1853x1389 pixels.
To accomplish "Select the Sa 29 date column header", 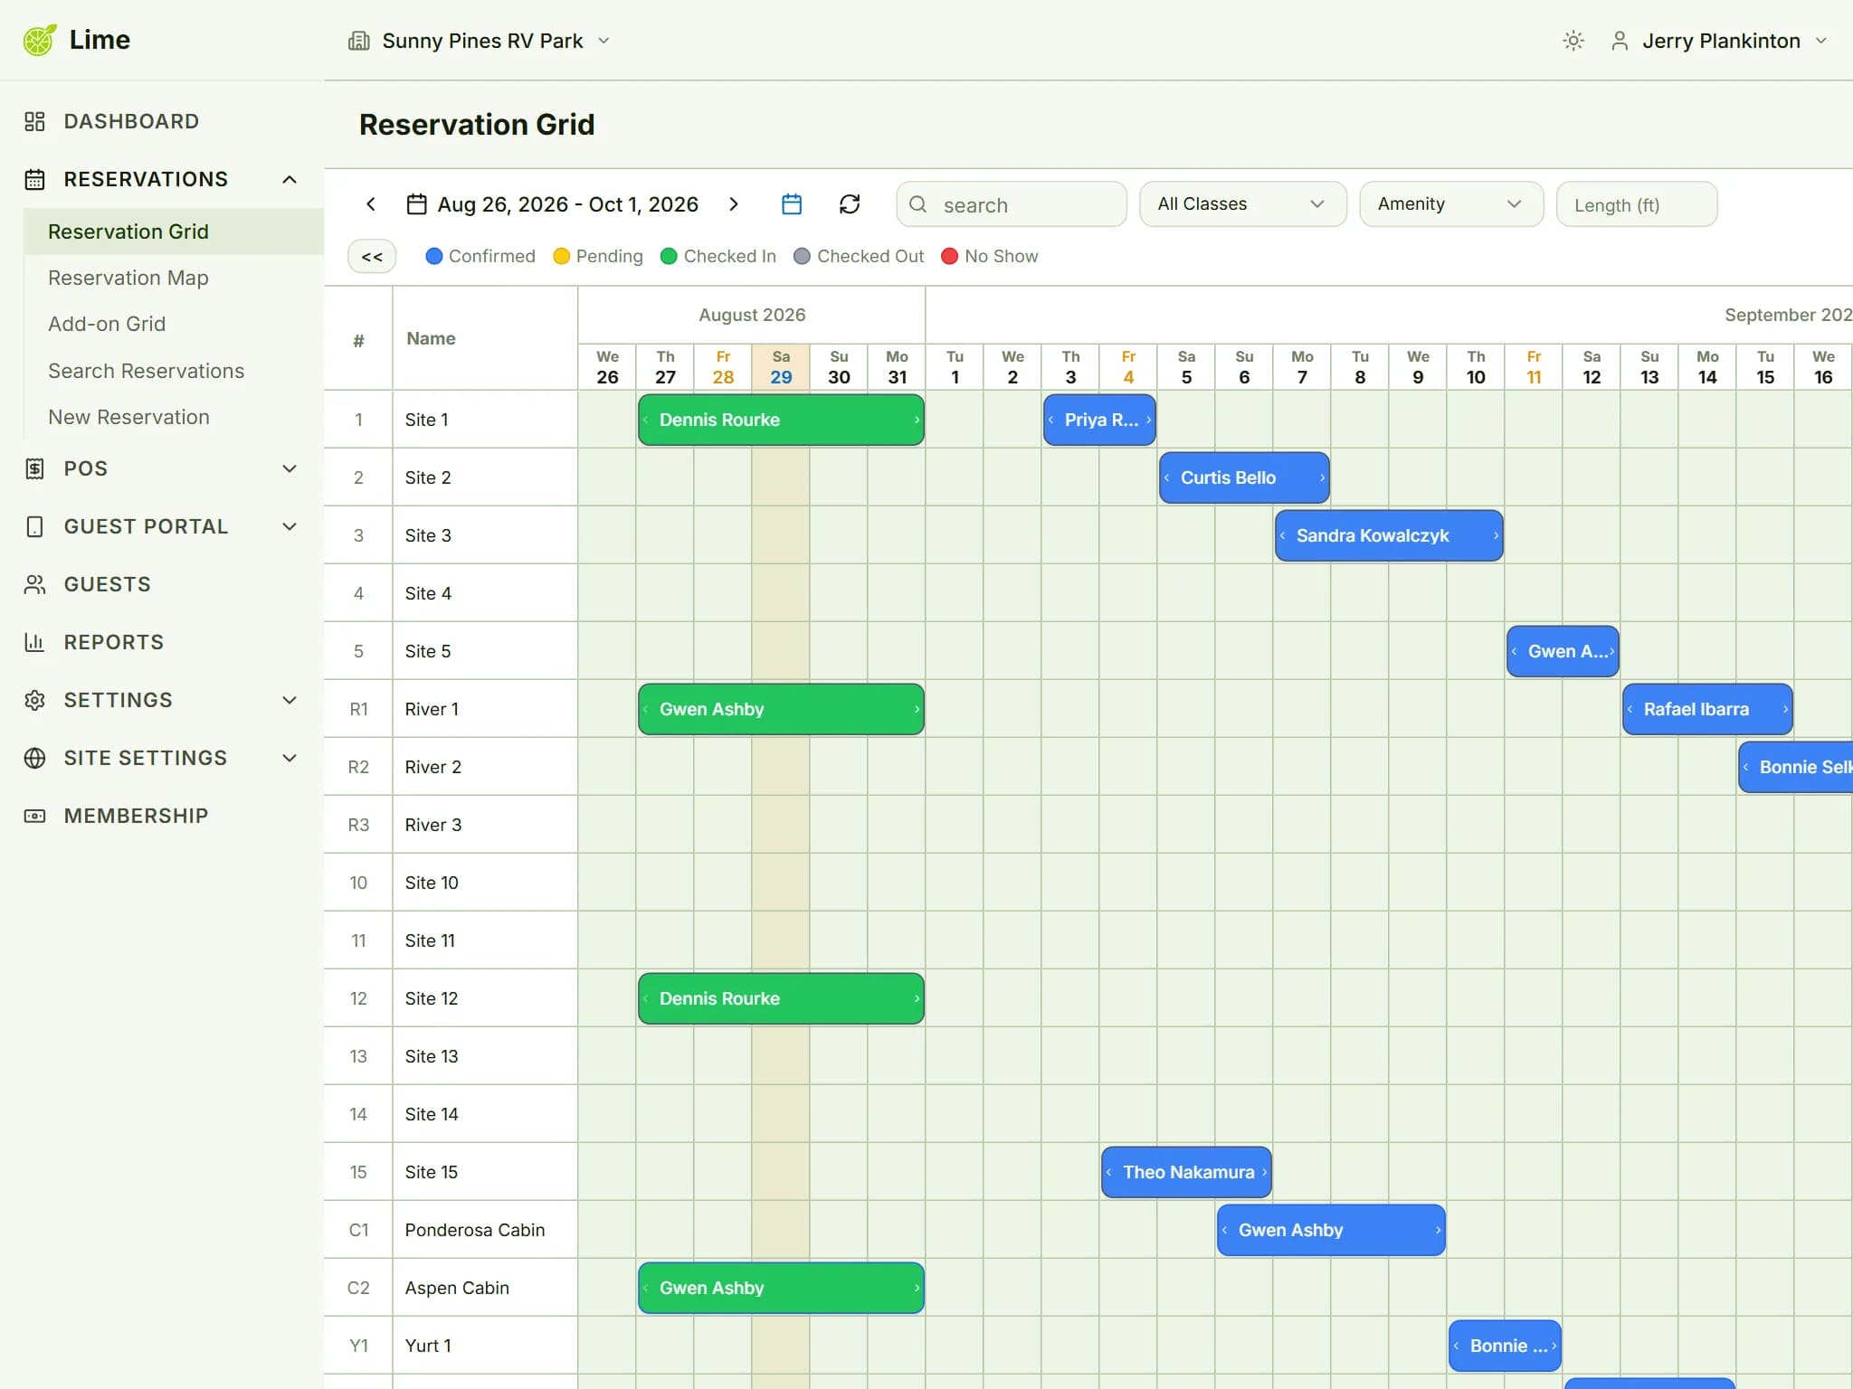I will coord(781,367).
